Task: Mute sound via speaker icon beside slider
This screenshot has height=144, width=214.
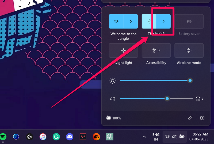Action: pos(112,99)
